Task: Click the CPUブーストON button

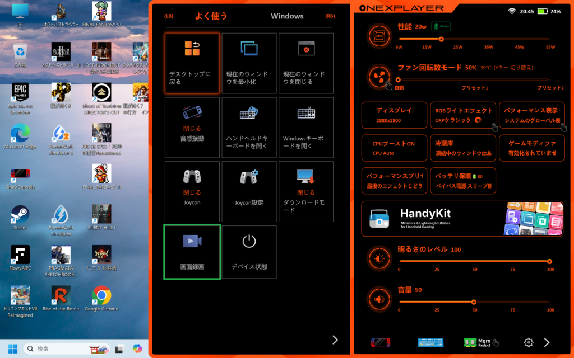Action: point(394,148)
